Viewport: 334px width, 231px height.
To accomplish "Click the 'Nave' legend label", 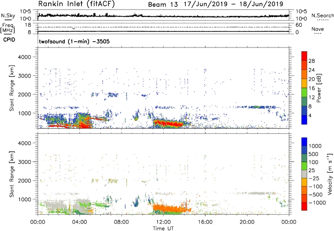I will click(x=318, y=29).
